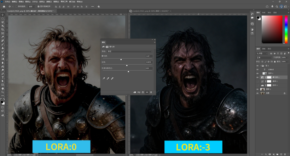
Task: Toggle visibility of the 背景 layer
Action: click(x=257, y=93)
